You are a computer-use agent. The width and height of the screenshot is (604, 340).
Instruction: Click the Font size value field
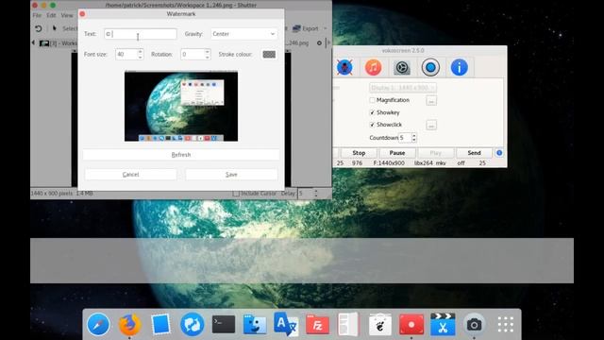[126, 55]
